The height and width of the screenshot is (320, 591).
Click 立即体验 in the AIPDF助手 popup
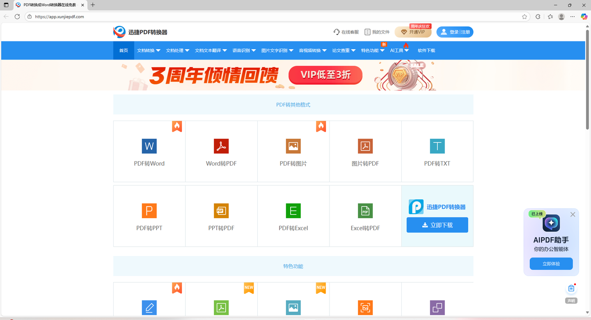(x=551, y=264)
